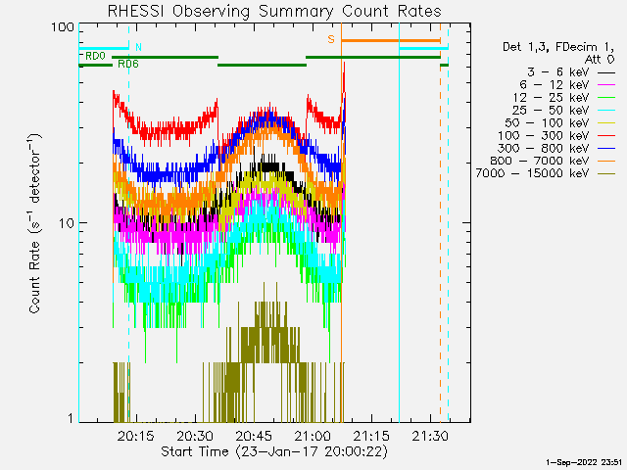Click the green legend line for 12-25 keV

tap(606, 98)
